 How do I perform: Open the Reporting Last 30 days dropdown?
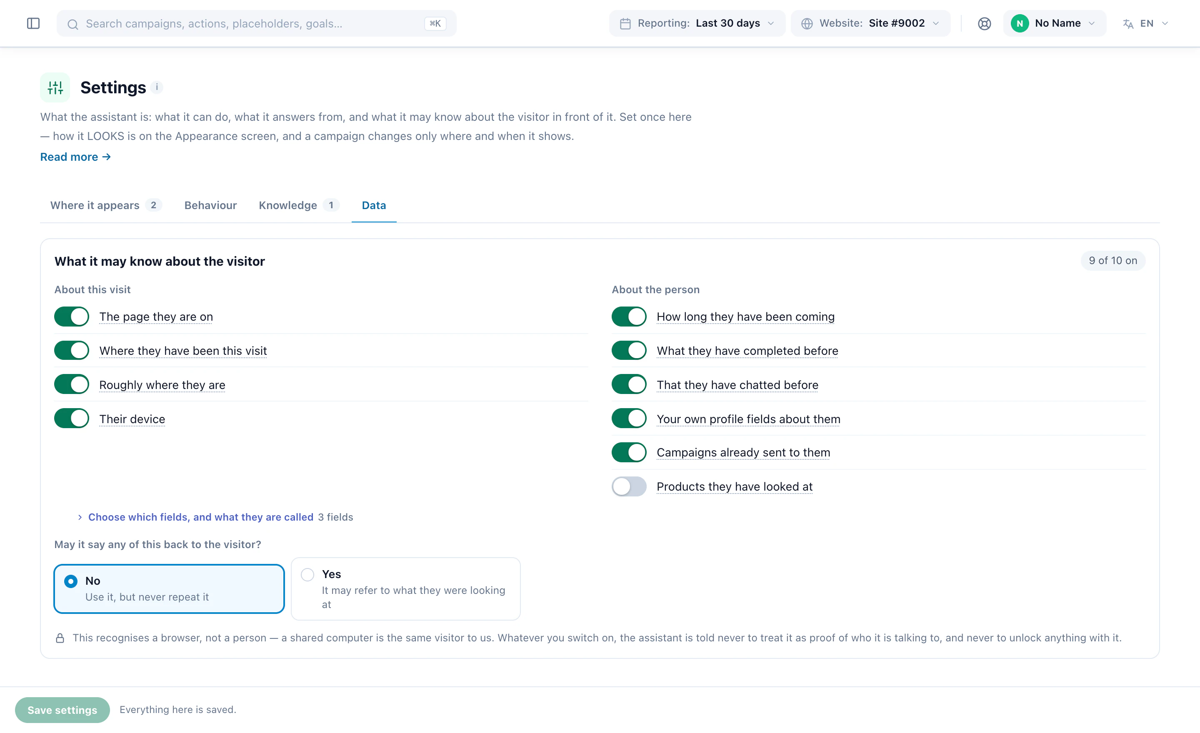click(x=697, y=23)
